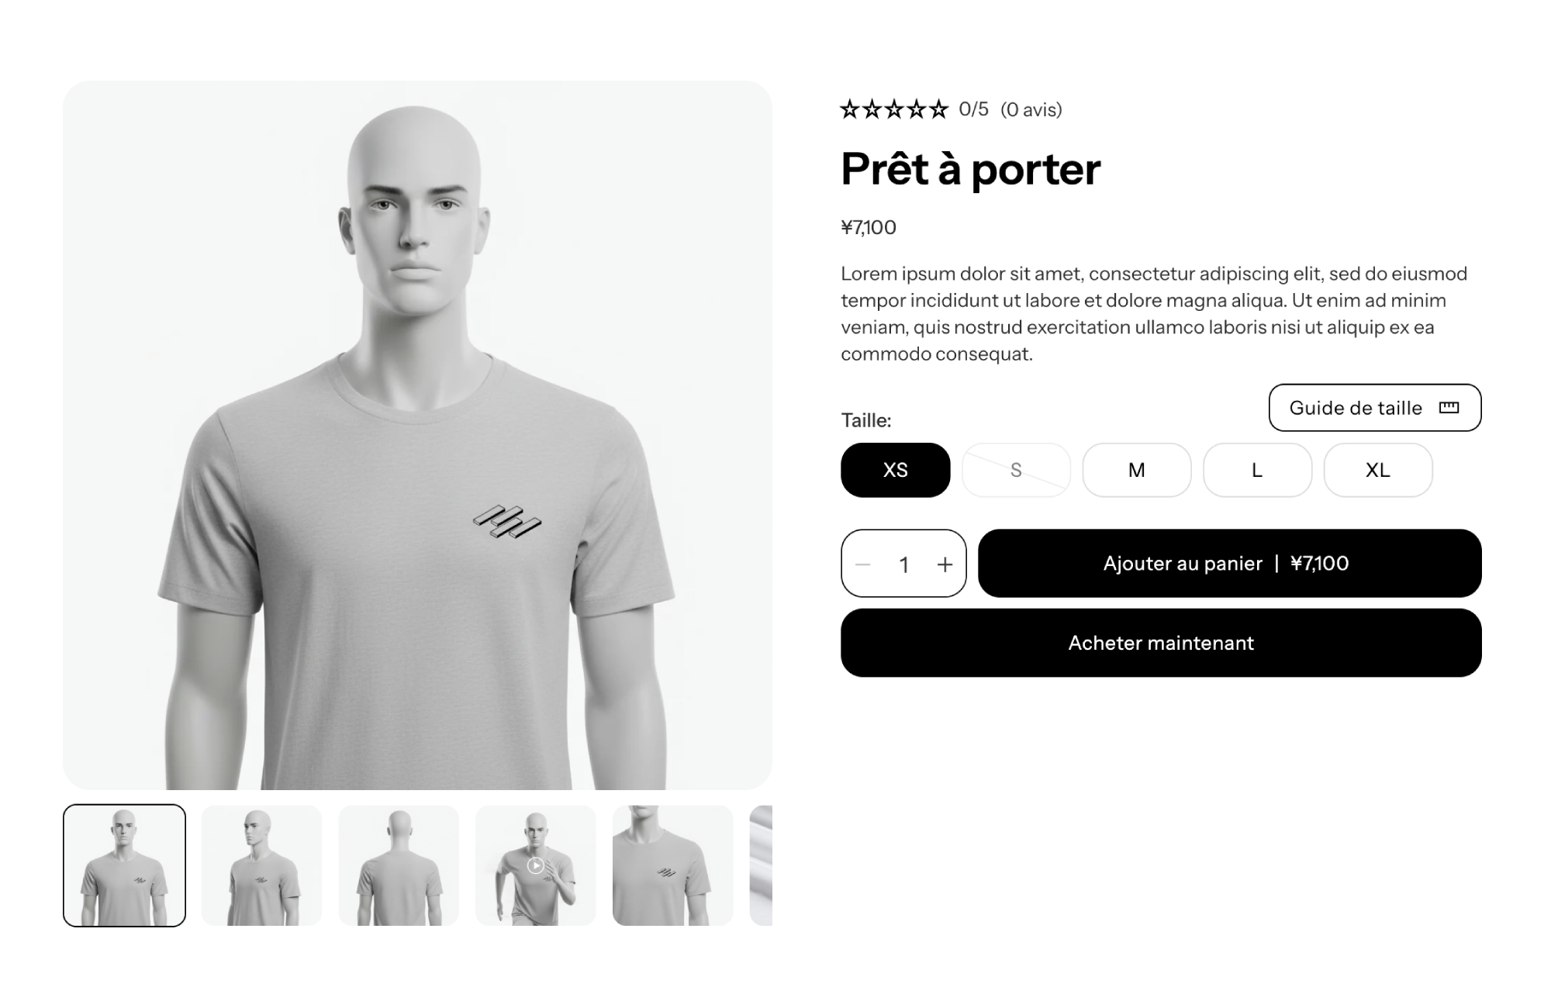
Task: Select the front view thumbnail
Action: click(x=124, y=865)
